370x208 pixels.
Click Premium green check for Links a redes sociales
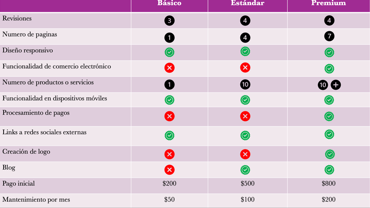[329, 134]
